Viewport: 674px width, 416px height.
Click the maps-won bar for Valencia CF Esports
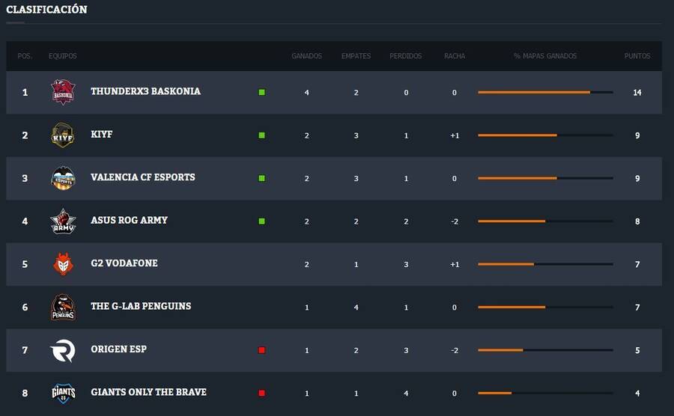point(545,178)
